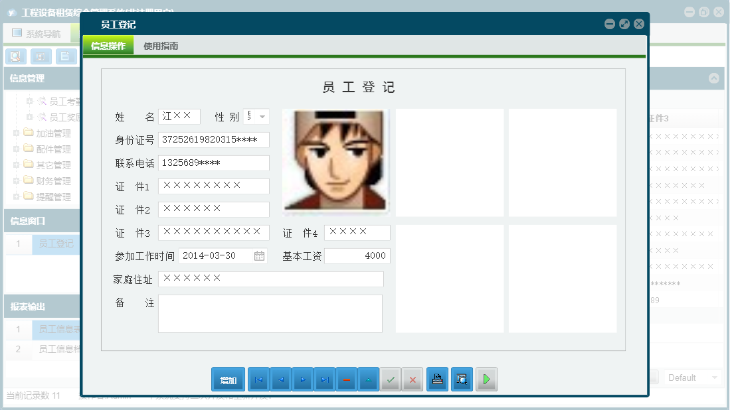Collapse the panel with the up chevron in main window

click(713, 78)
